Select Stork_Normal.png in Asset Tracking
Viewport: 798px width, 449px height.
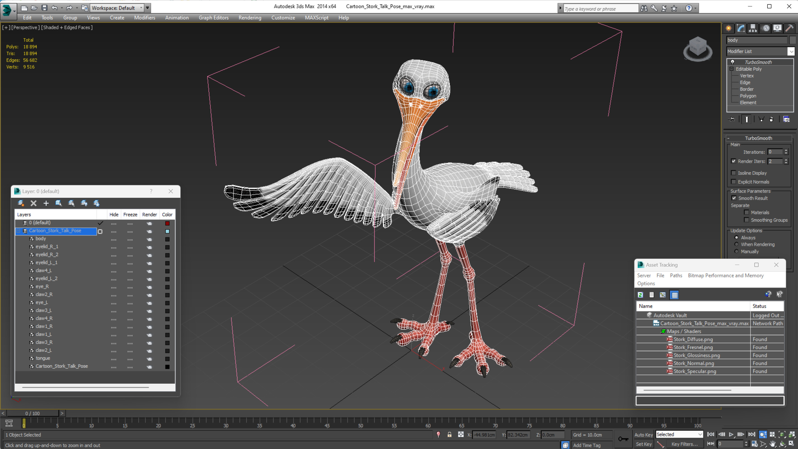coord(694,363)
